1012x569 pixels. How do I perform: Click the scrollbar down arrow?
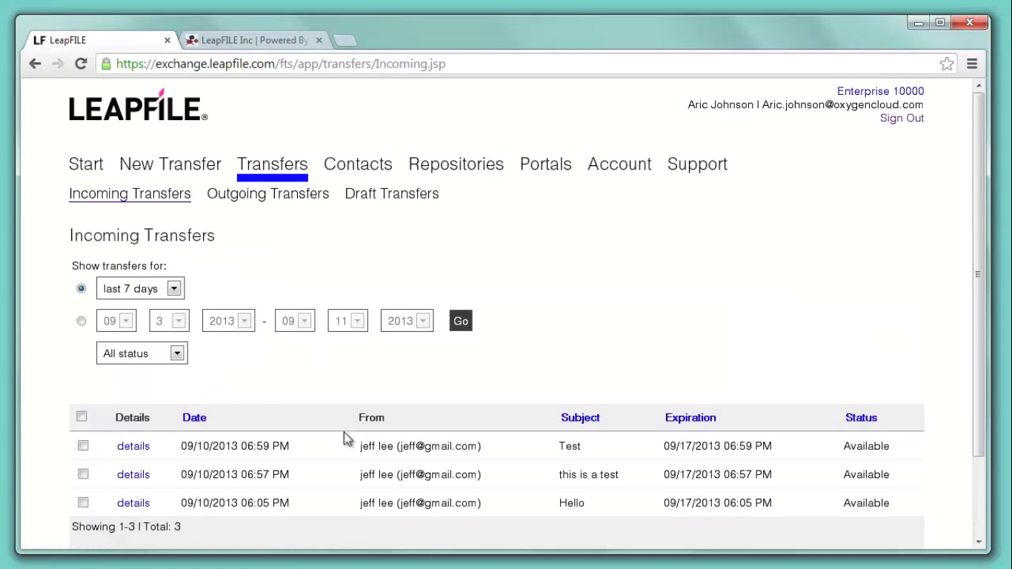pos(979,542)
